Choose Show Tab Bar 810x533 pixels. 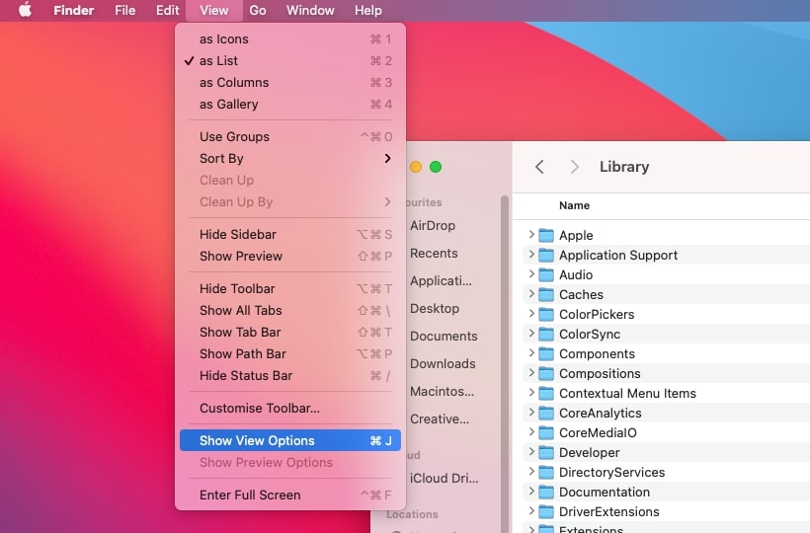pyautogui.click(x=290, y=332)
